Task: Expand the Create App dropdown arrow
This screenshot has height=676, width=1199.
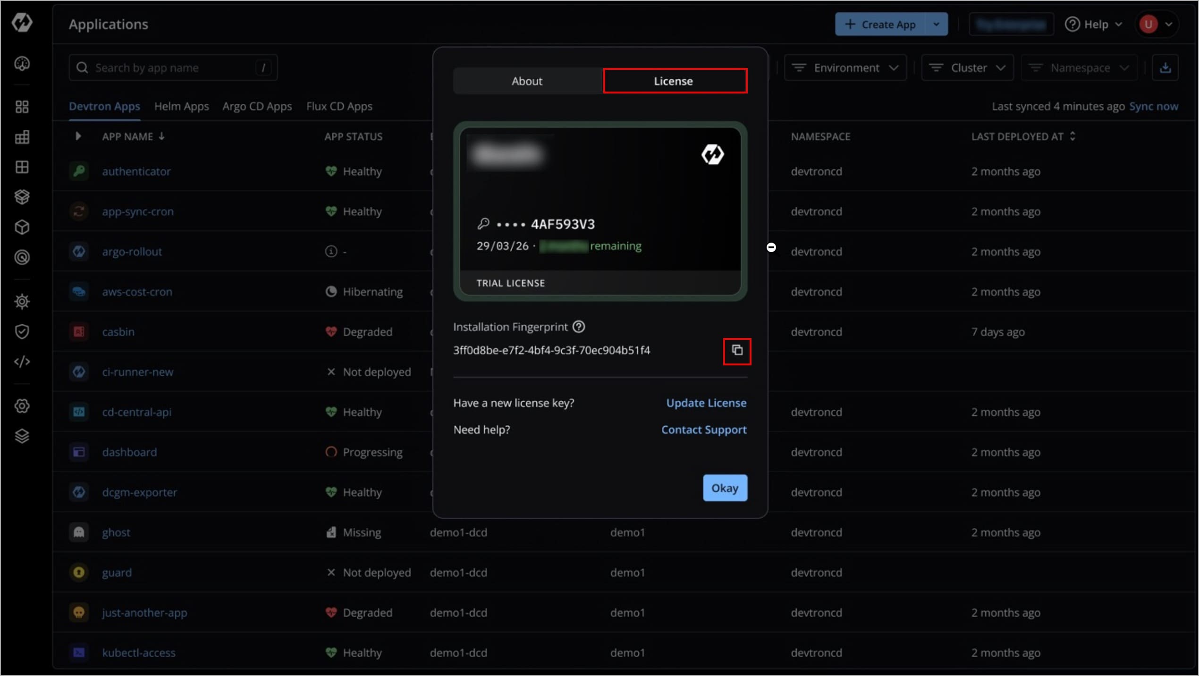Action: [x=936, y=25]
